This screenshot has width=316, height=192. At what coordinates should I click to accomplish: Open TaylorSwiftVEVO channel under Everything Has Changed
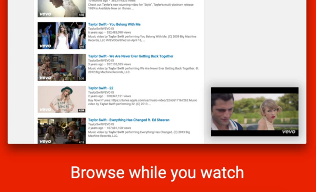(x=101, y=124)
